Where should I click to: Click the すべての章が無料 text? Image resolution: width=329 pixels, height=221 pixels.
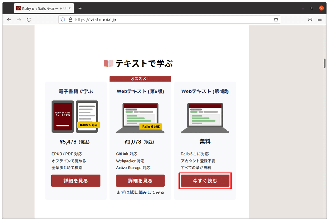point(196,168)
